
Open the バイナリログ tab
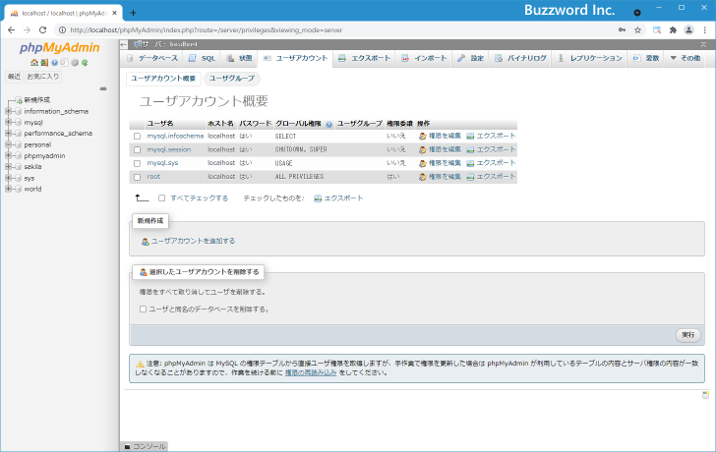point(520,58)
